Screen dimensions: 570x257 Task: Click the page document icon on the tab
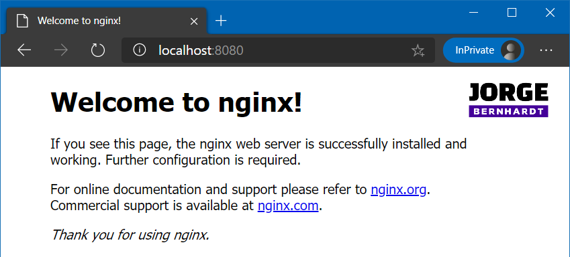[22, 21]
